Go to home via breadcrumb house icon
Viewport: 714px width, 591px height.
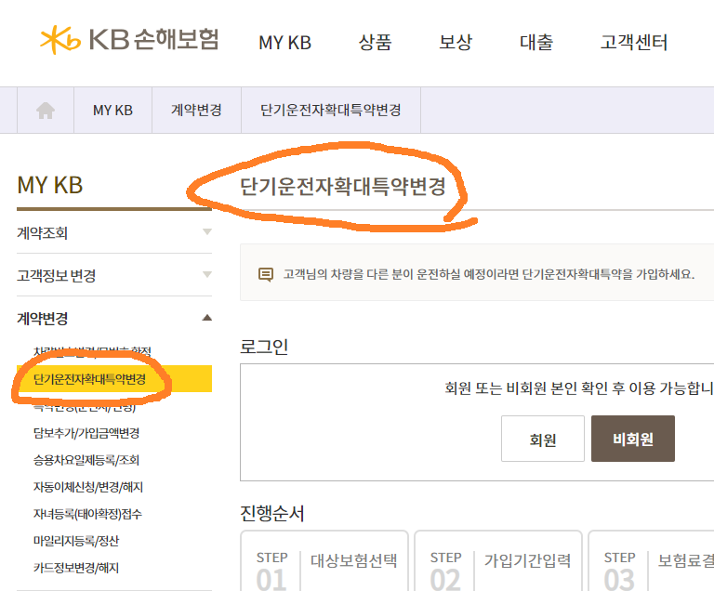pyautogui.click(x=46, y=111)
